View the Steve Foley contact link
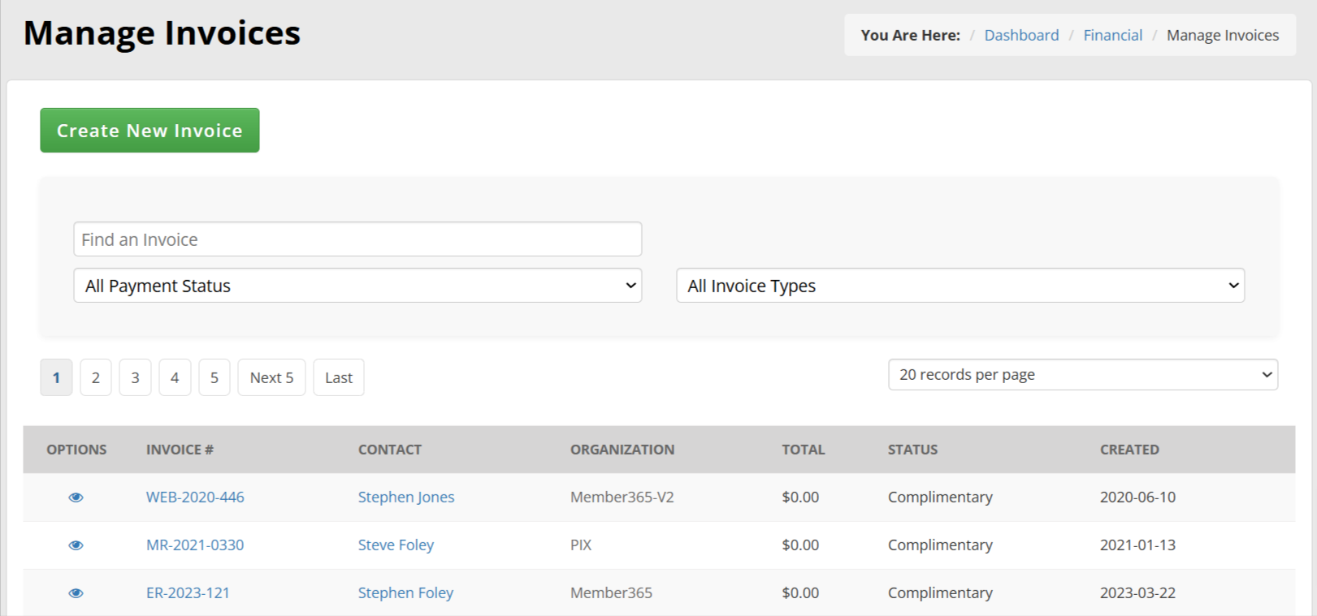This screenshot has width=1317, height=616. point(396,545)
